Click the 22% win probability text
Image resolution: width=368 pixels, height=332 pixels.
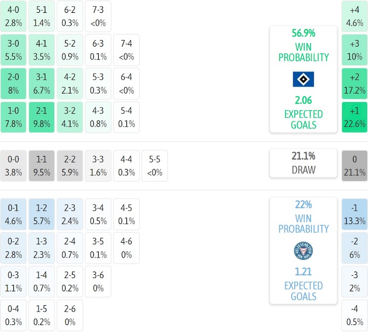[x=303, y=205]
